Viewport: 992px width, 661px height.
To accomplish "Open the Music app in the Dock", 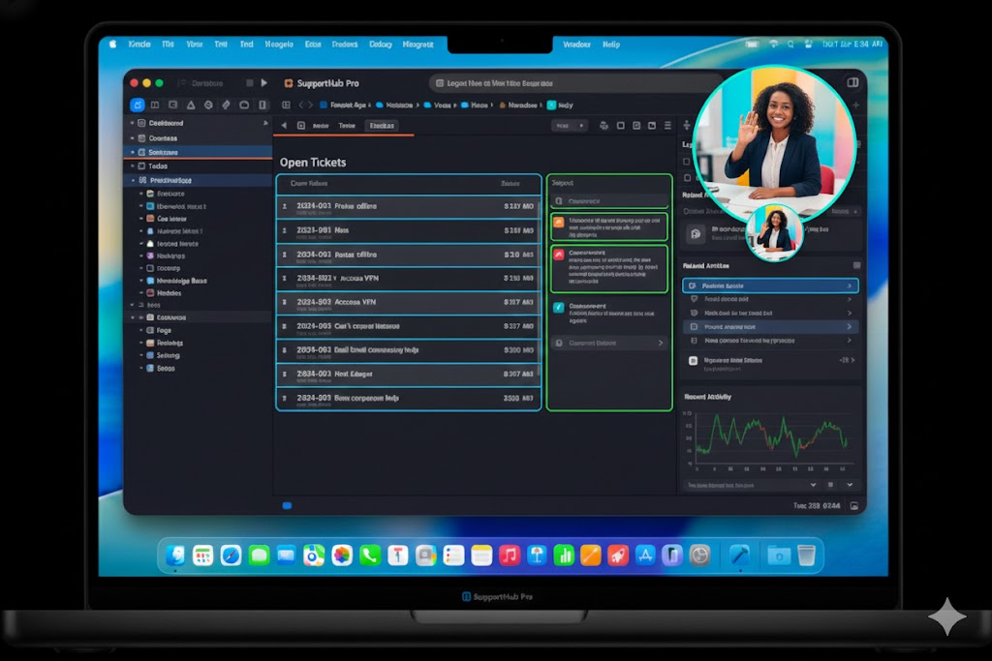I will [510, 556].
